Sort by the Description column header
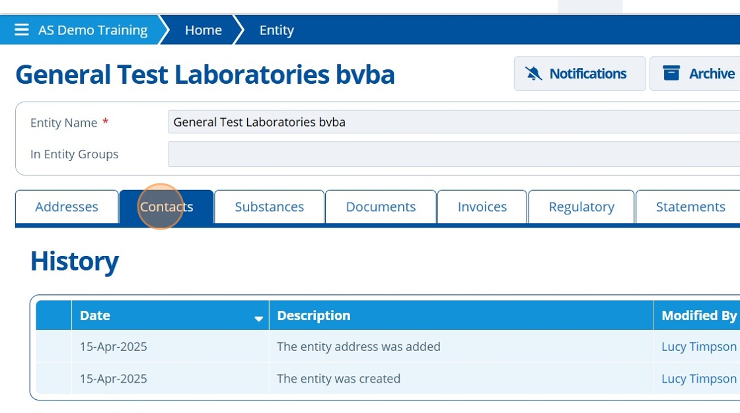The height and width of the screenshot is (413, 740). [314, 315]
